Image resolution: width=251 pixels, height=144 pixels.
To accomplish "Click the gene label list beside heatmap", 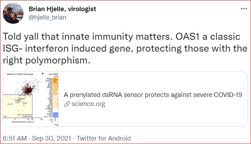I will [x=49, y=98].
